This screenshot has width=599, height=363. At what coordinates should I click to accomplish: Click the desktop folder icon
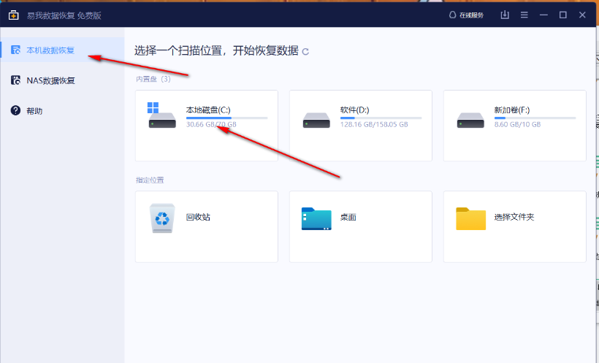pyautogui.click(x=316, y=218)
